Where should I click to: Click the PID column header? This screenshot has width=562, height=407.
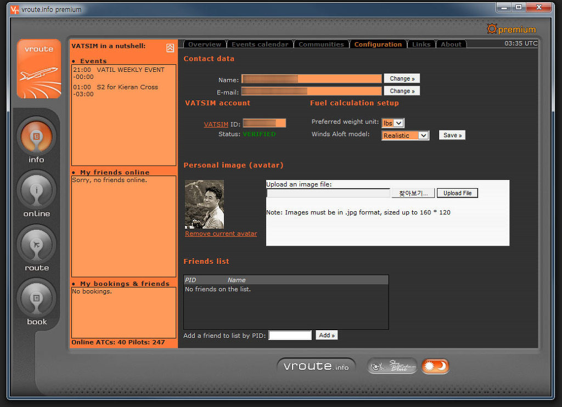(190, 280)
